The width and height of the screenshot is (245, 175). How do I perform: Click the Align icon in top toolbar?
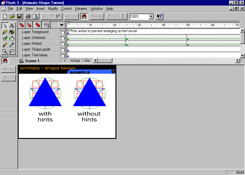(x=124, y=17)
